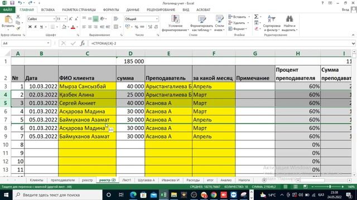This screenshot has width=357, height=200.
Task: Activate the Format Painter brush
Action: pyautogui.click(x=18, y=28)
